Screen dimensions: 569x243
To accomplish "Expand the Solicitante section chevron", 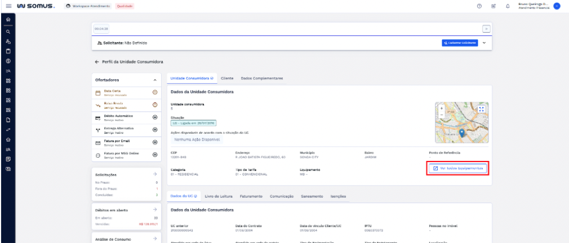I will point(484,43).
